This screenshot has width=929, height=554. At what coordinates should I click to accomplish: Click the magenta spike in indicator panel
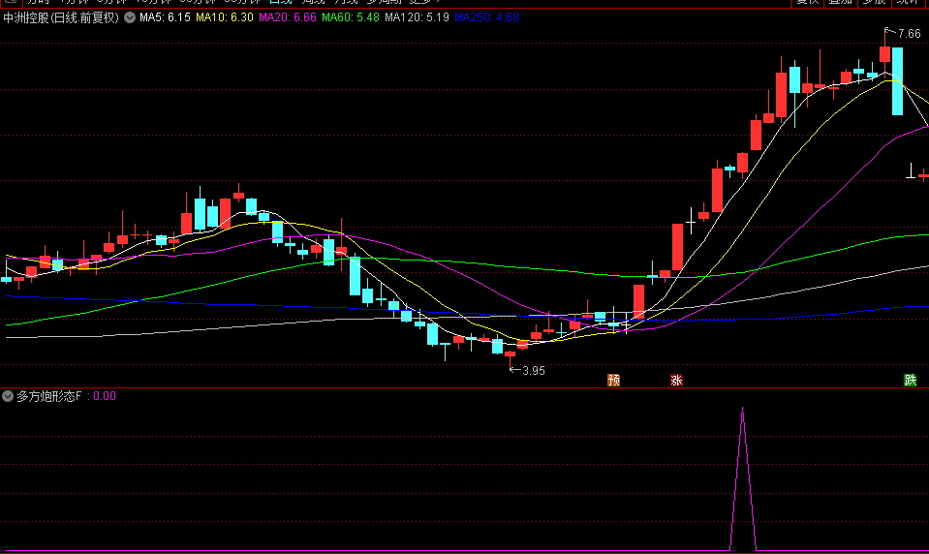coord(743,478)
